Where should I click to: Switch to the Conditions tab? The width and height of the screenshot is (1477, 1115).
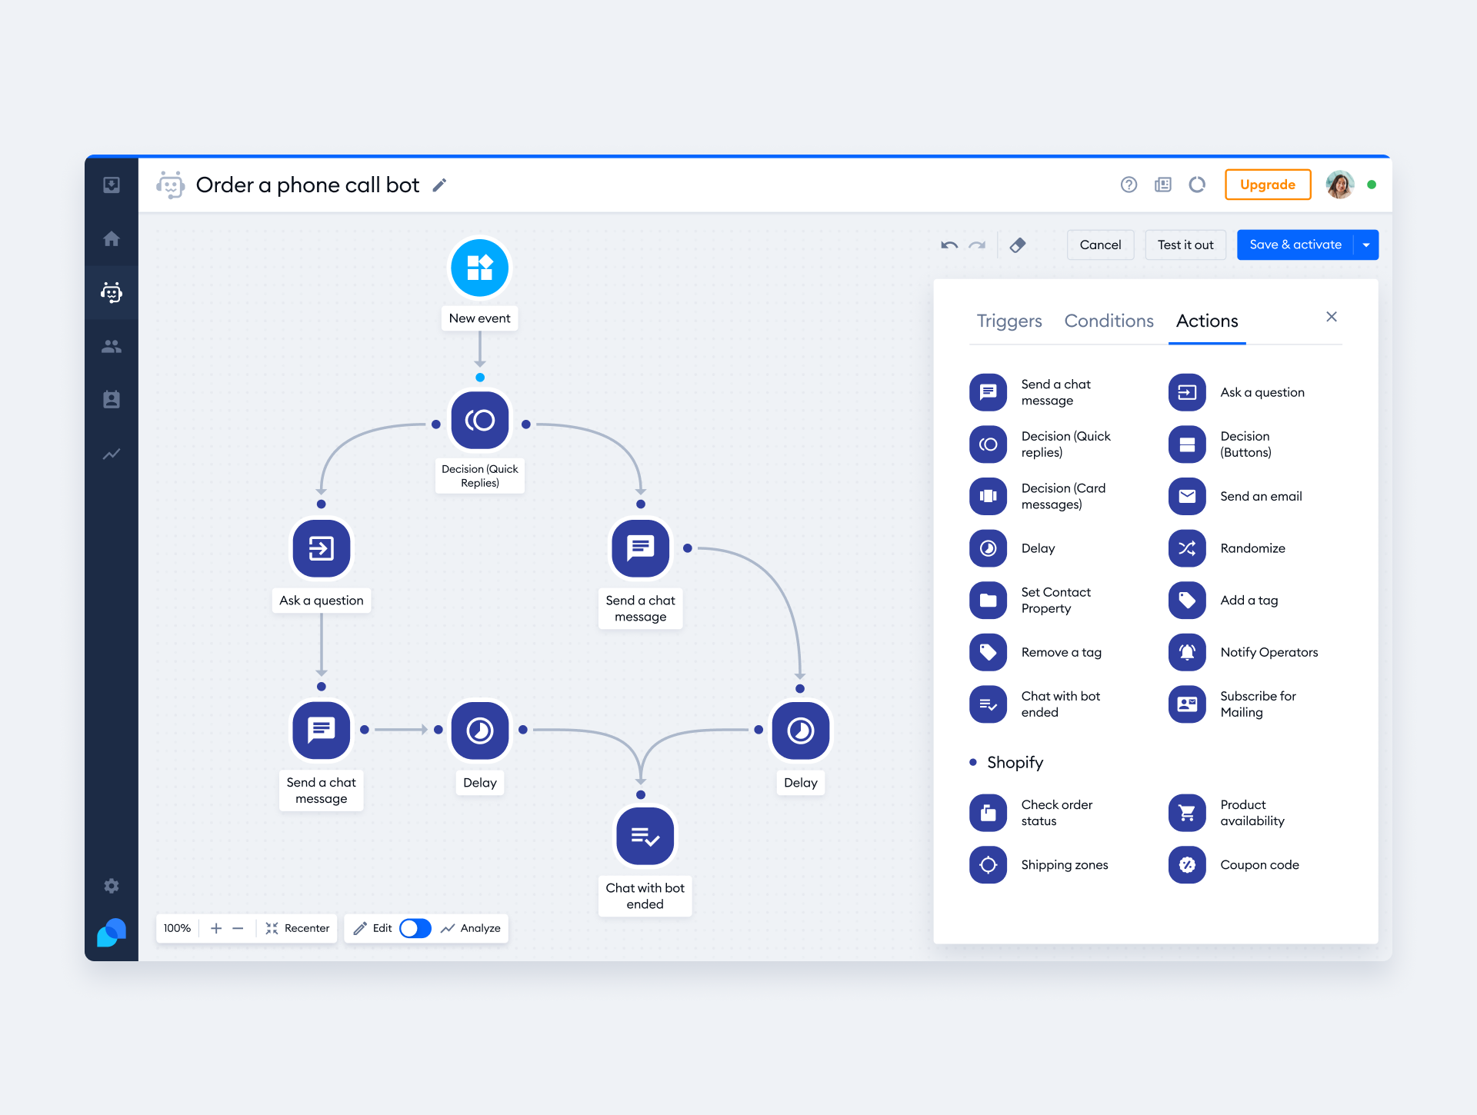tap(1109, 321)
